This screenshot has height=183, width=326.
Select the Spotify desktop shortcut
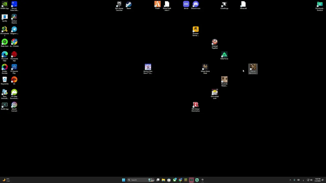pos(5,18)
